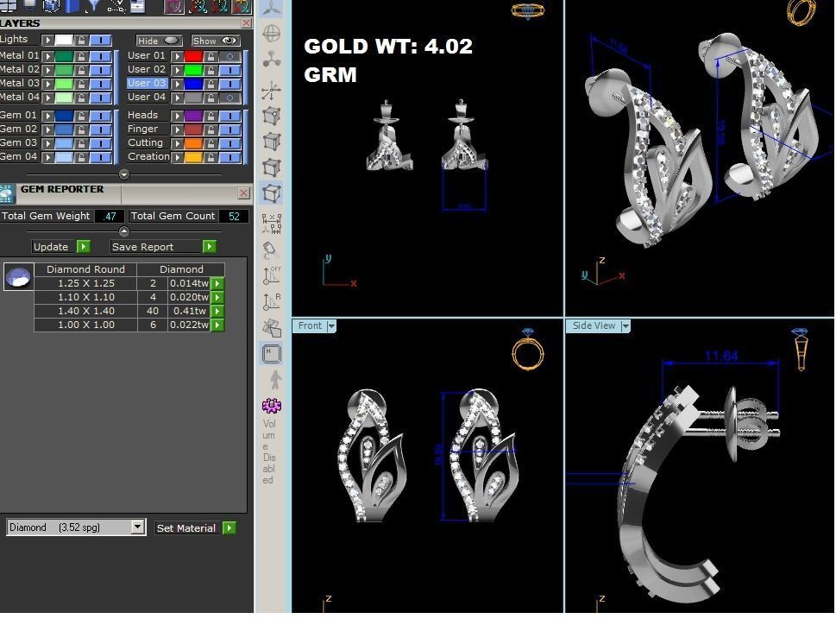The height and width of the screenshot is (644, 836).
Task: Toggle visibility of Finger layer
Action: (229, 129)
